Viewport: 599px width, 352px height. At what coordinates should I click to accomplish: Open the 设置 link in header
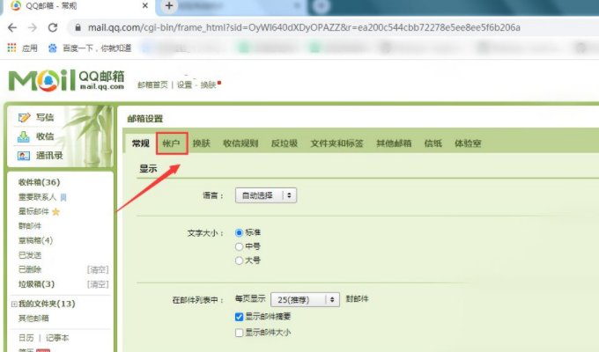click(x=184, y=84)
